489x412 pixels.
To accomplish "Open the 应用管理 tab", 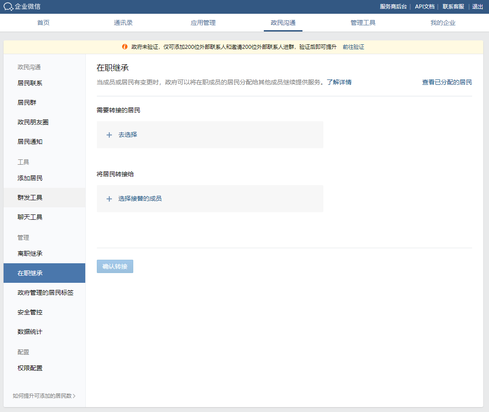I will [x=203, y=23].
